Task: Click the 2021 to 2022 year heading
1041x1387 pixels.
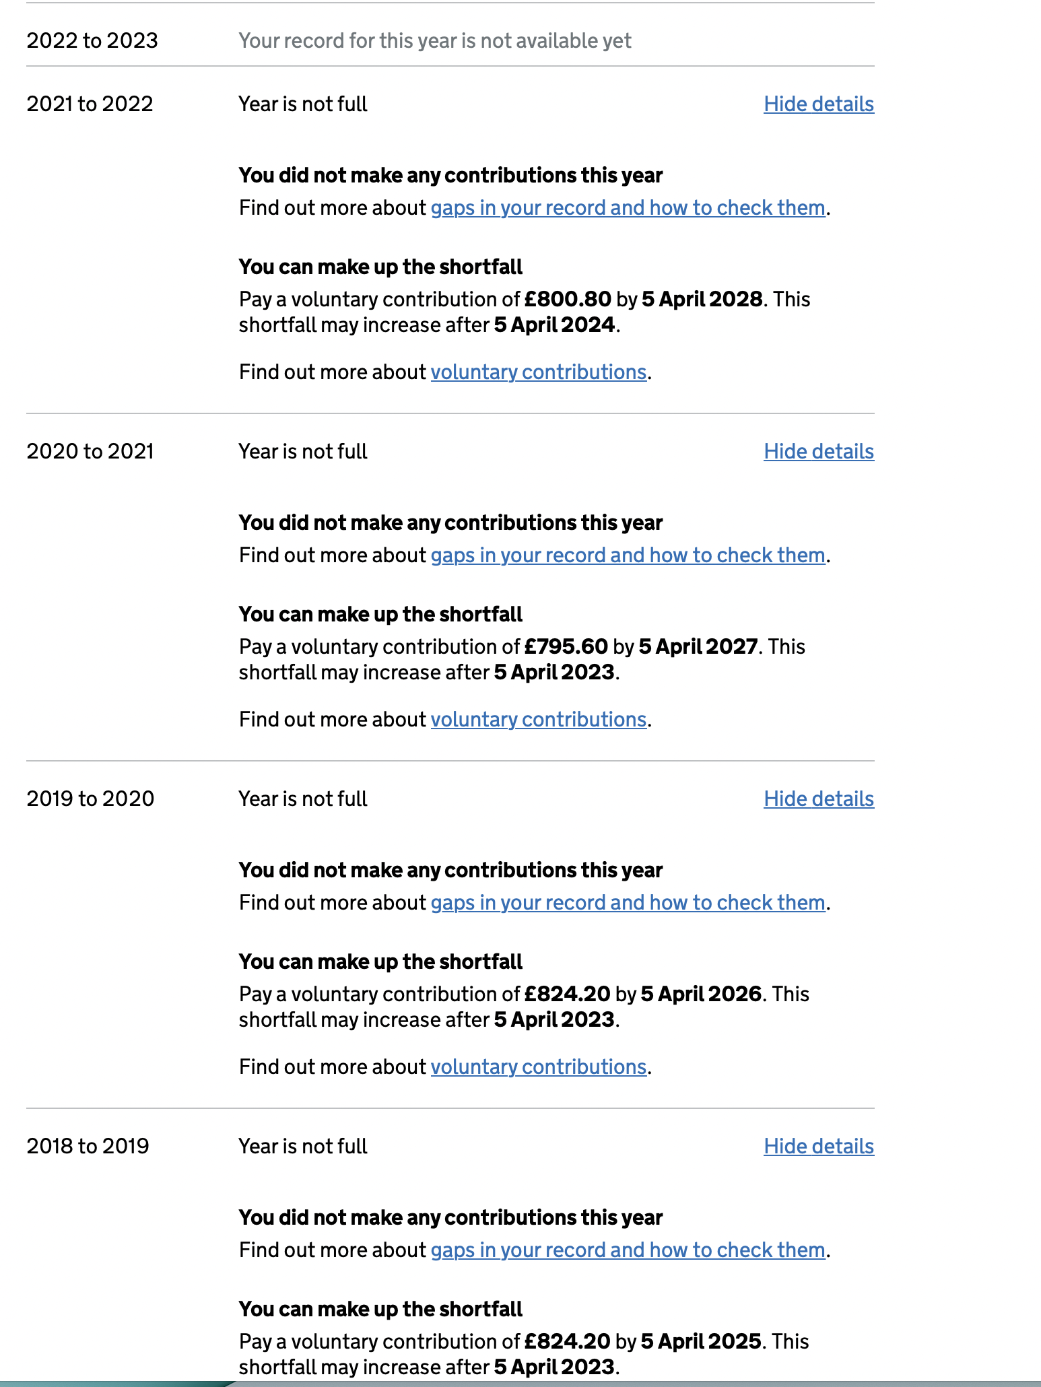Action: [90, 104]
